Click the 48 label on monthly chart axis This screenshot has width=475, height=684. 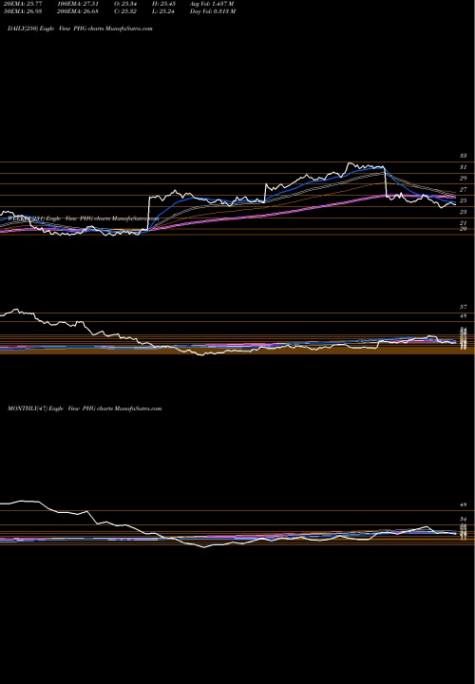[x=464, y=504]
